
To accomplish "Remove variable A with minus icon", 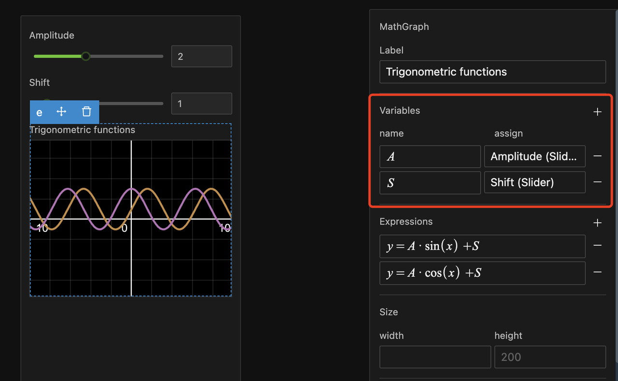I will (597, 156).
